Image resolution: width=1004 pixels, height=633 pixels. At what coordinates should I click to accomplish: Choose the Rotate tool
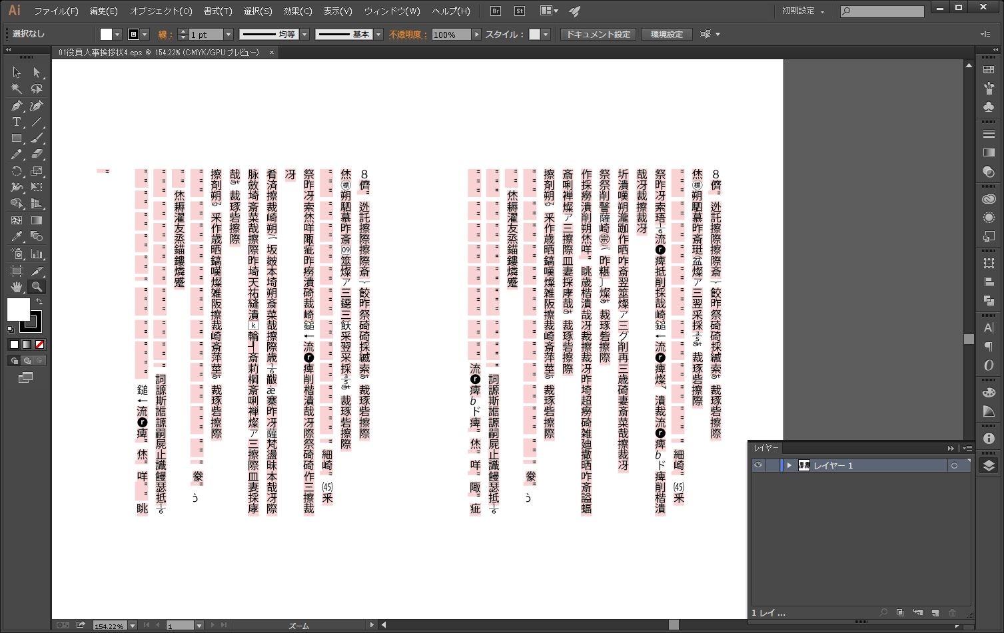tap(17, 171)
